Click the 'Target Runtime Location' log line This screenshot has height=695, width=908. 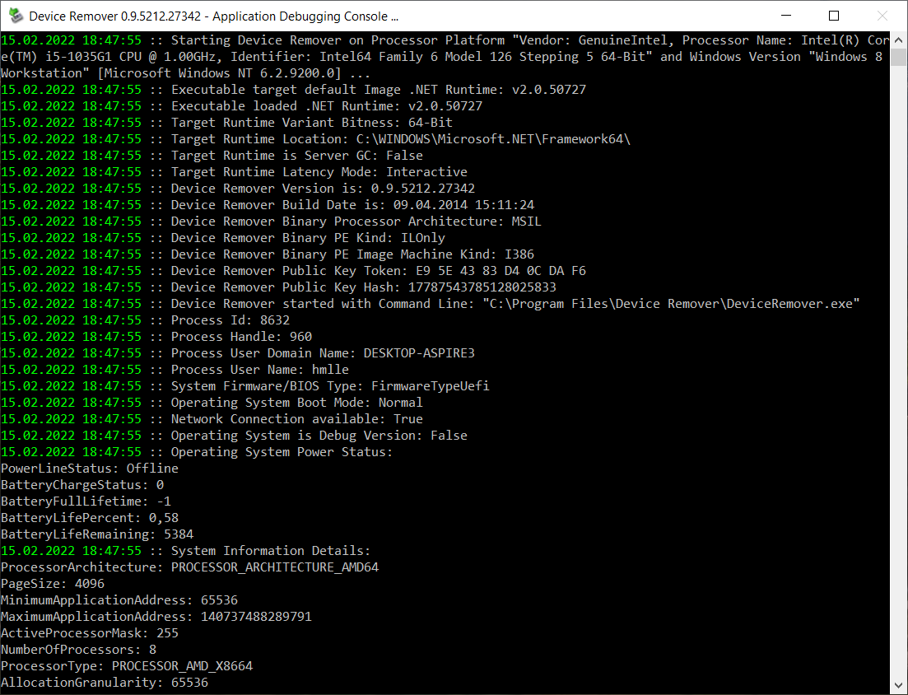pos(315,139)
